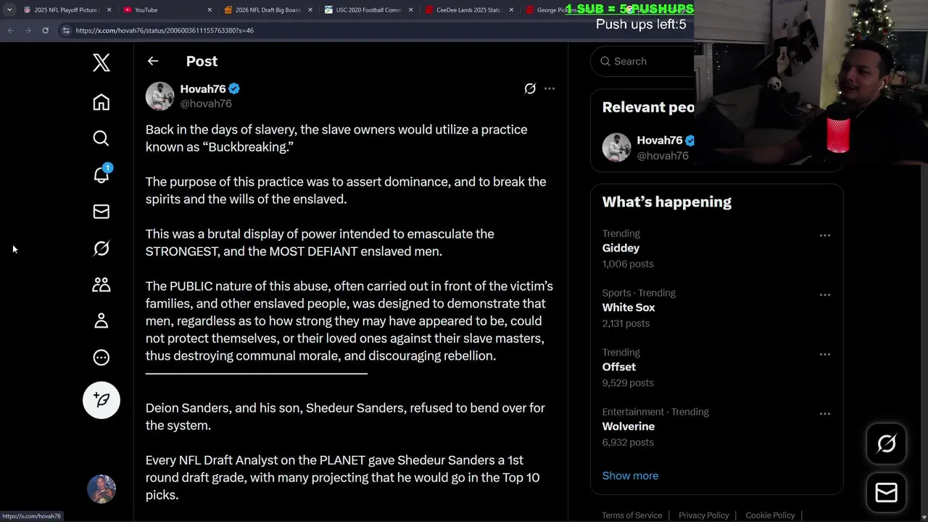Viewport: 928px width, 522px height.
Task: Select the x.com URL in address bar
Action: pyautogui.click(x=165, y=30)
